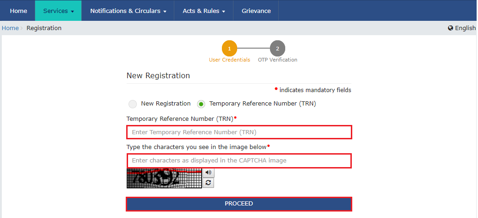Expand the Acts & Rules dropdown

204,11
